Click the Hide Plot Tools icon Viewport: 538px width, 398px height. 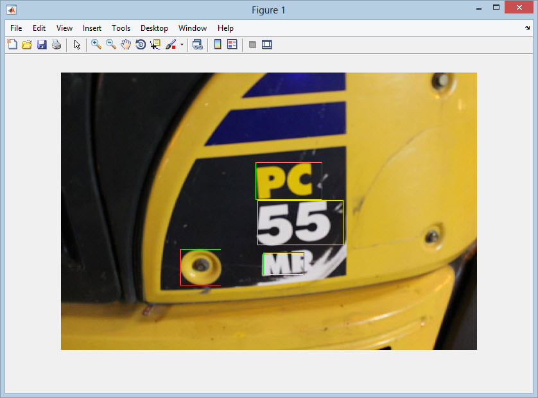point(252,44)
